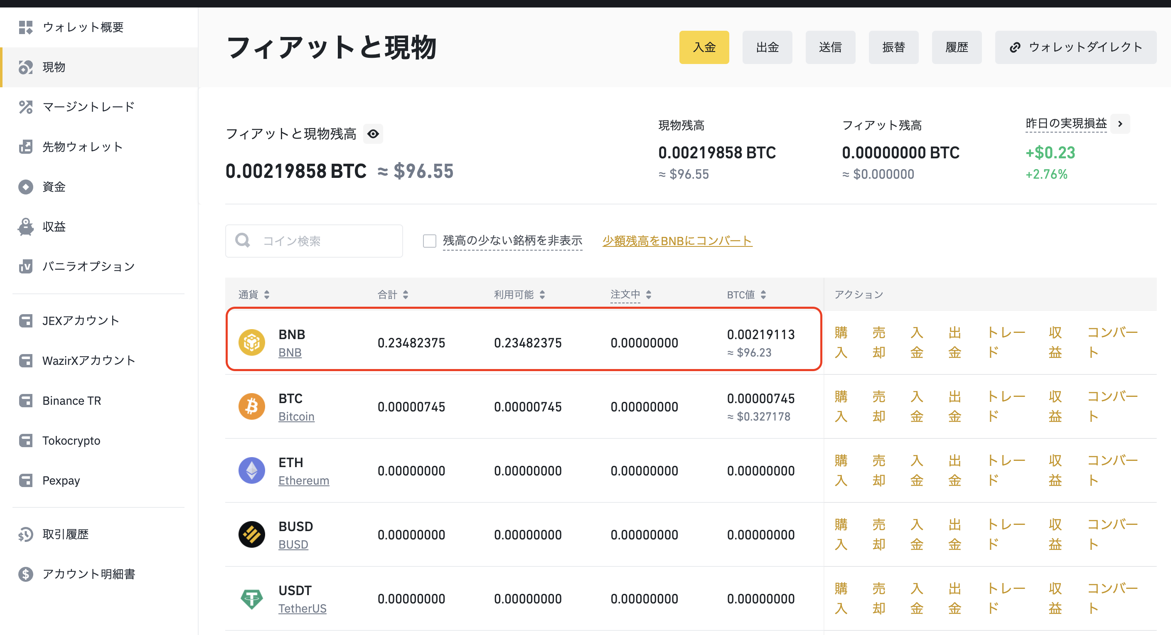Click the BNB coin logo
Screen dimensions: 1171x635
click(252, 342)
